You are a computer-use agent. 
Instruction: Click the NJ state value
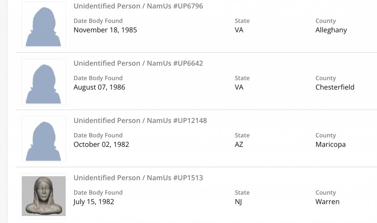pos(238,202)
